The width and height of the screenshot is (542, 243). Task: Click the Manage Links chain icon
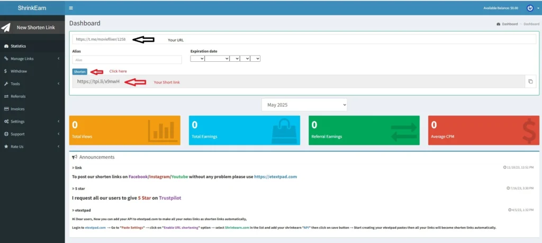coord(6,59)
